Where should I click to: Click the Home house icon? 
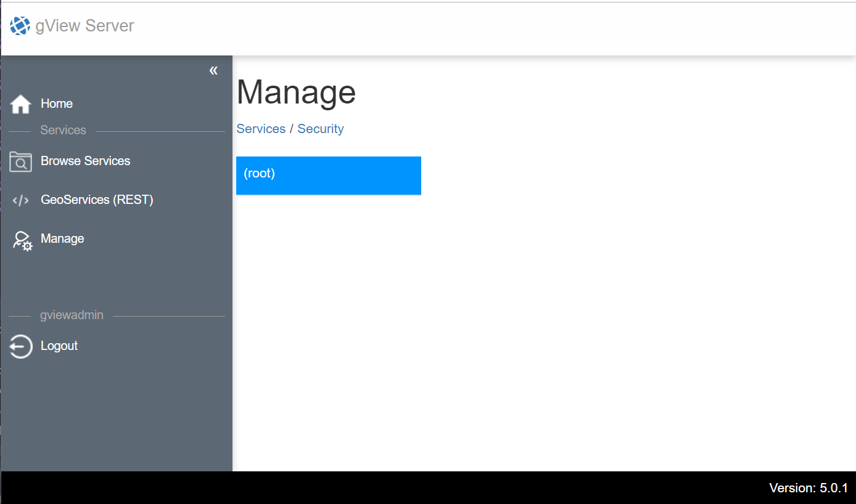click(21, 104)
